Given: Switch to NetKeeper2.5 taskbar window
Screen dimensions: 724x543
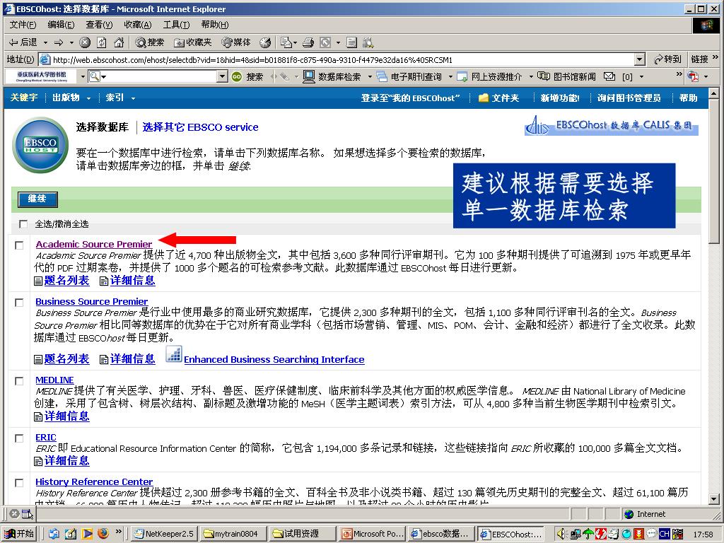Looking at the screenshot, I should pos(164,534).
